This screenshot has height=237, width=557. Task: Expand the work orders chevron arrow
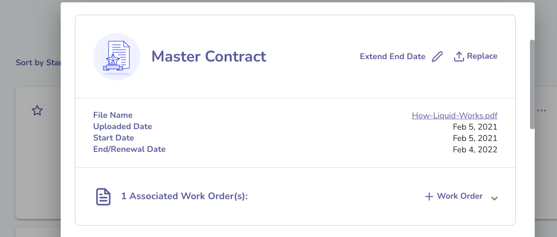(x=494, y=198)
